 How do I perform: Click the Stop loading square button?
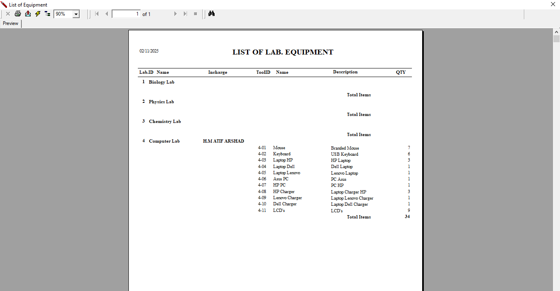click(x=195, y=14)
